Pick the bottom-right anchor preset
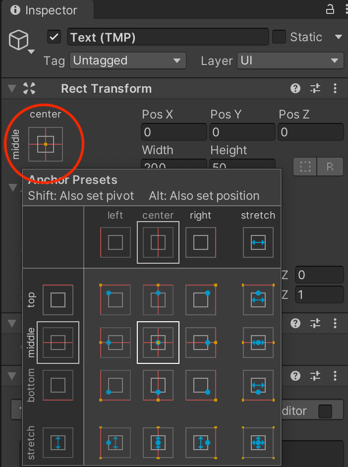348x467 pixels. tap(200, 386)
